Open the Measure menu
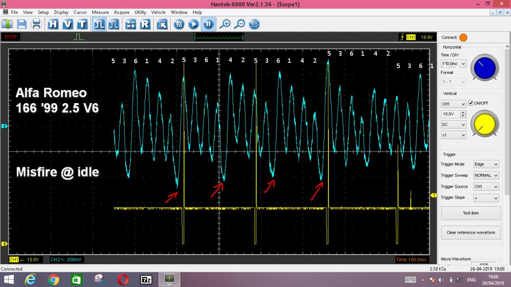The height and width of the screenshot is (287, 511). click(100, 12)
